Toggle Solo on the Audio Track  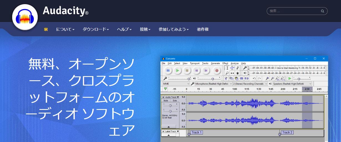coord(175,100)
